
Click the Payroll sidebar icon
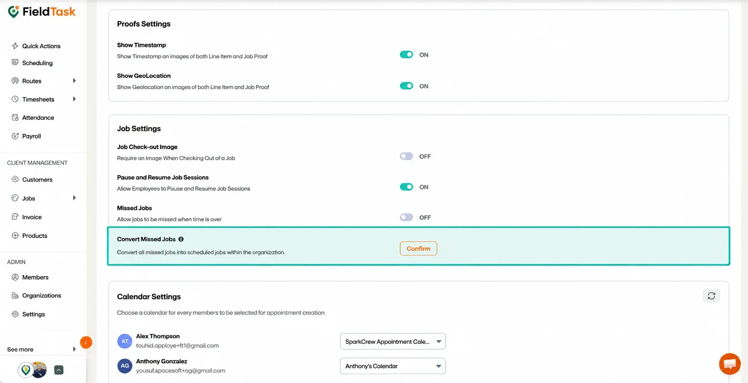point(15,136)
